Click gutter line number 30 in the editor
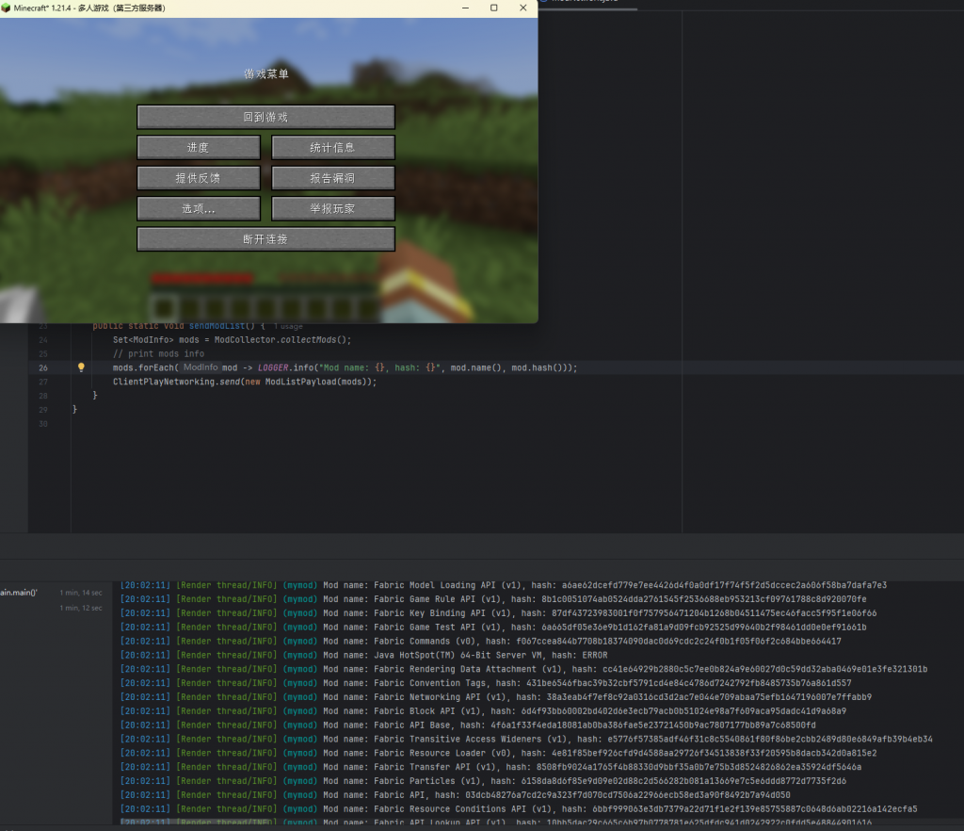Viewport: 964px width, 831px height. click(43, 424)
